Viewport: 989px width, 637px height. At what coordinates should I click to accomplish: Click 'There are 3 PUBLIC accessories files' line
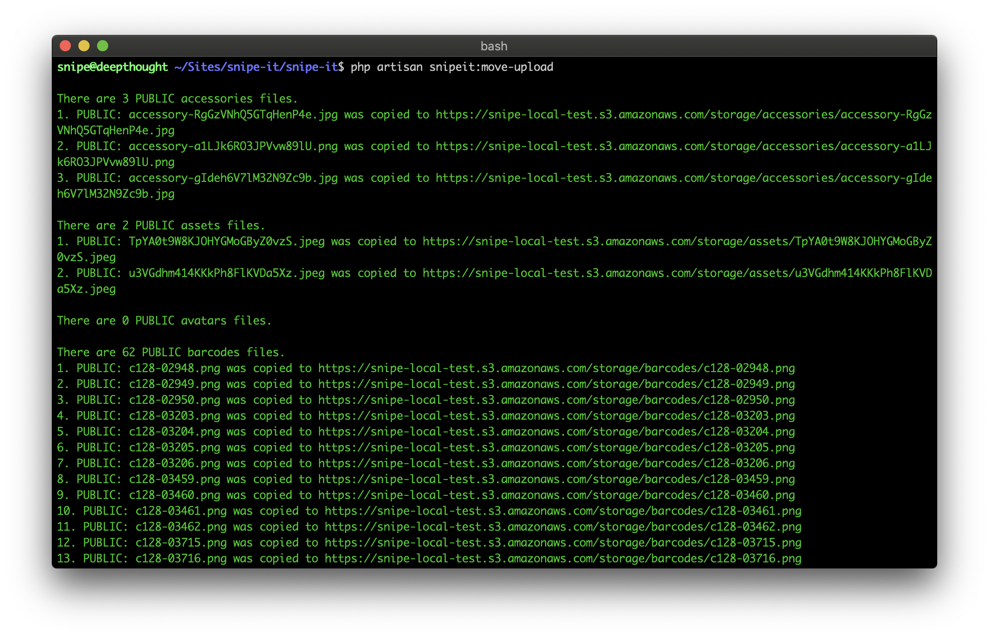point(177,99)
